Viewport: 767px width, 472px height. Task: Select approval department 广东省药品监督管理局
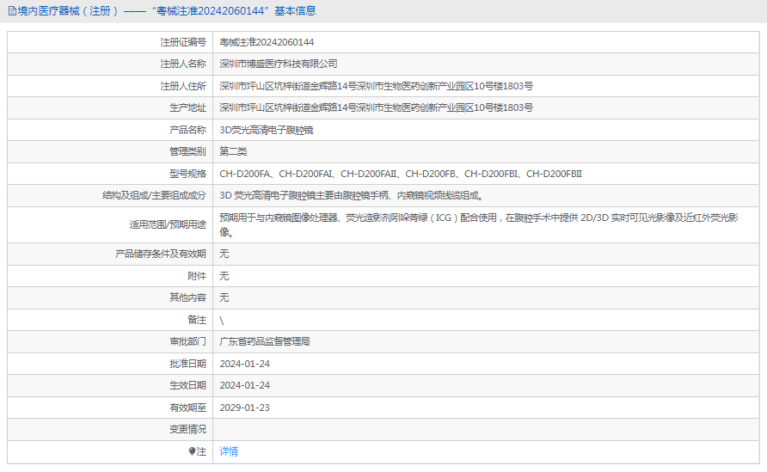click(x=265, y=341)
